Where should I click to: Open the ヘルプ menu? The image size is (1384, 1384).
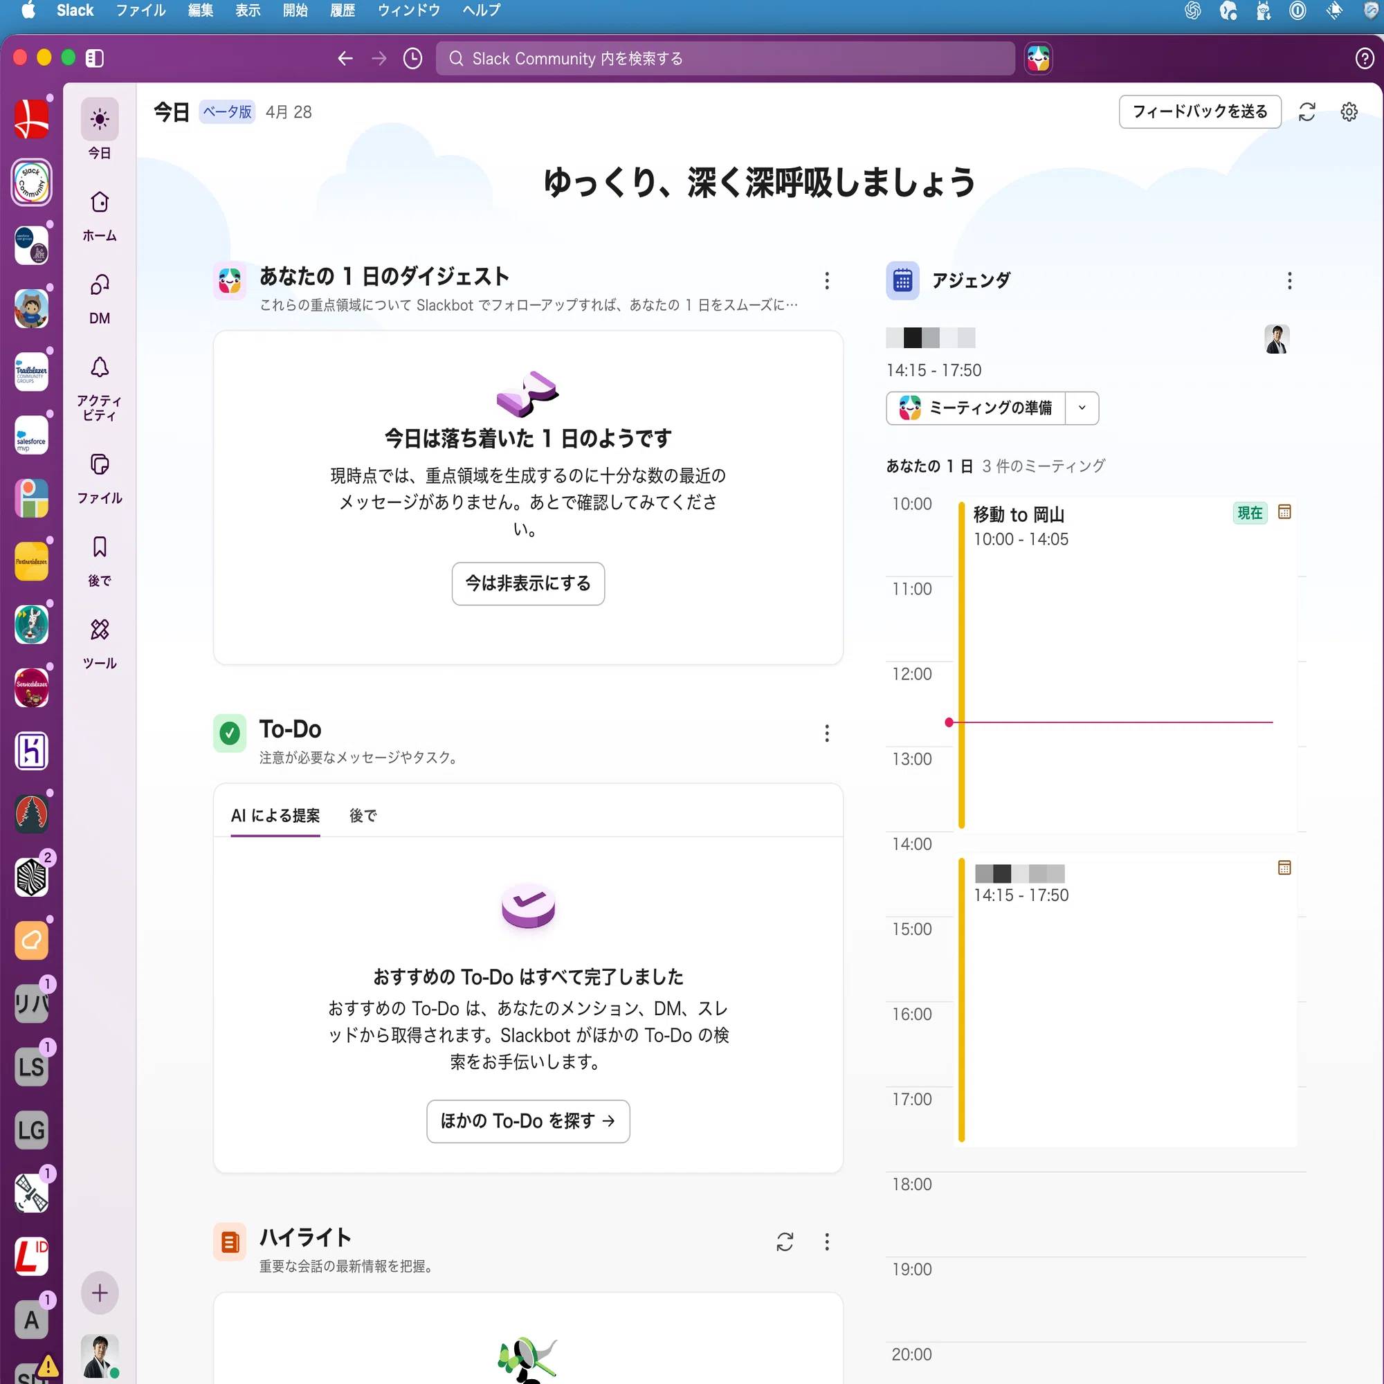[x=482, y=10]
